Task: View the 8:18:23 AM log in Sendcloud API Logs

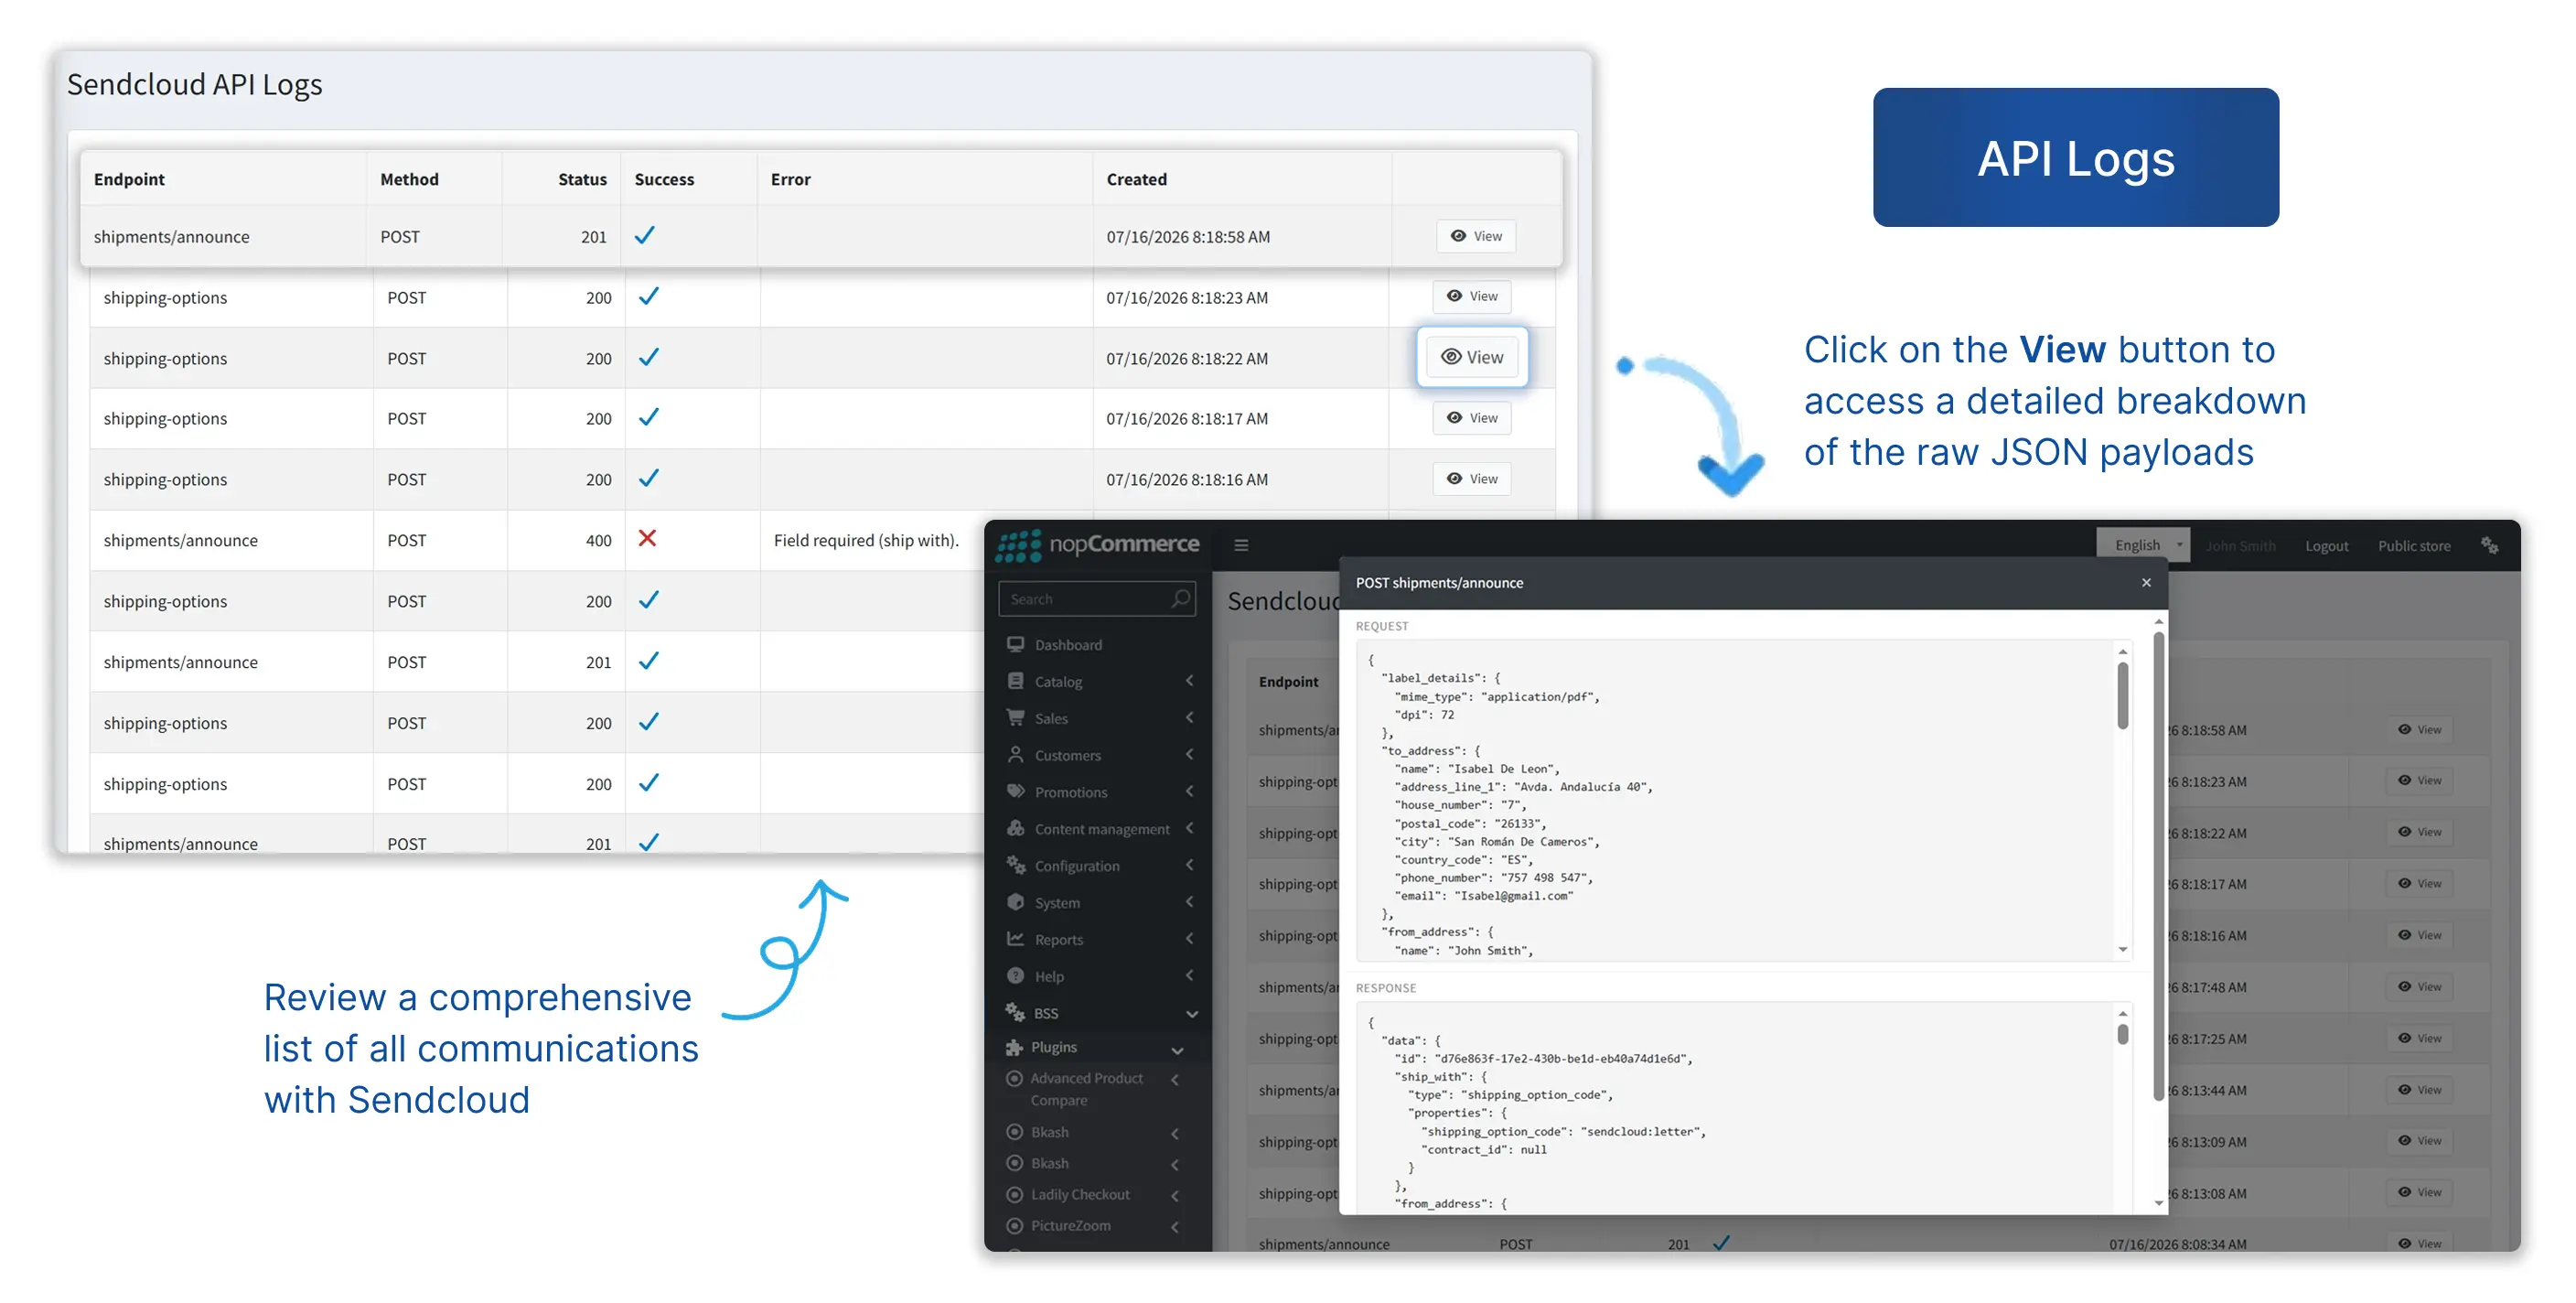Action: (1472, 296)
